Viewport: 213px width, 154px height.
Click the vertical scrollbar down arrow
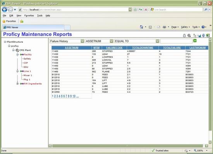point(210,142)
